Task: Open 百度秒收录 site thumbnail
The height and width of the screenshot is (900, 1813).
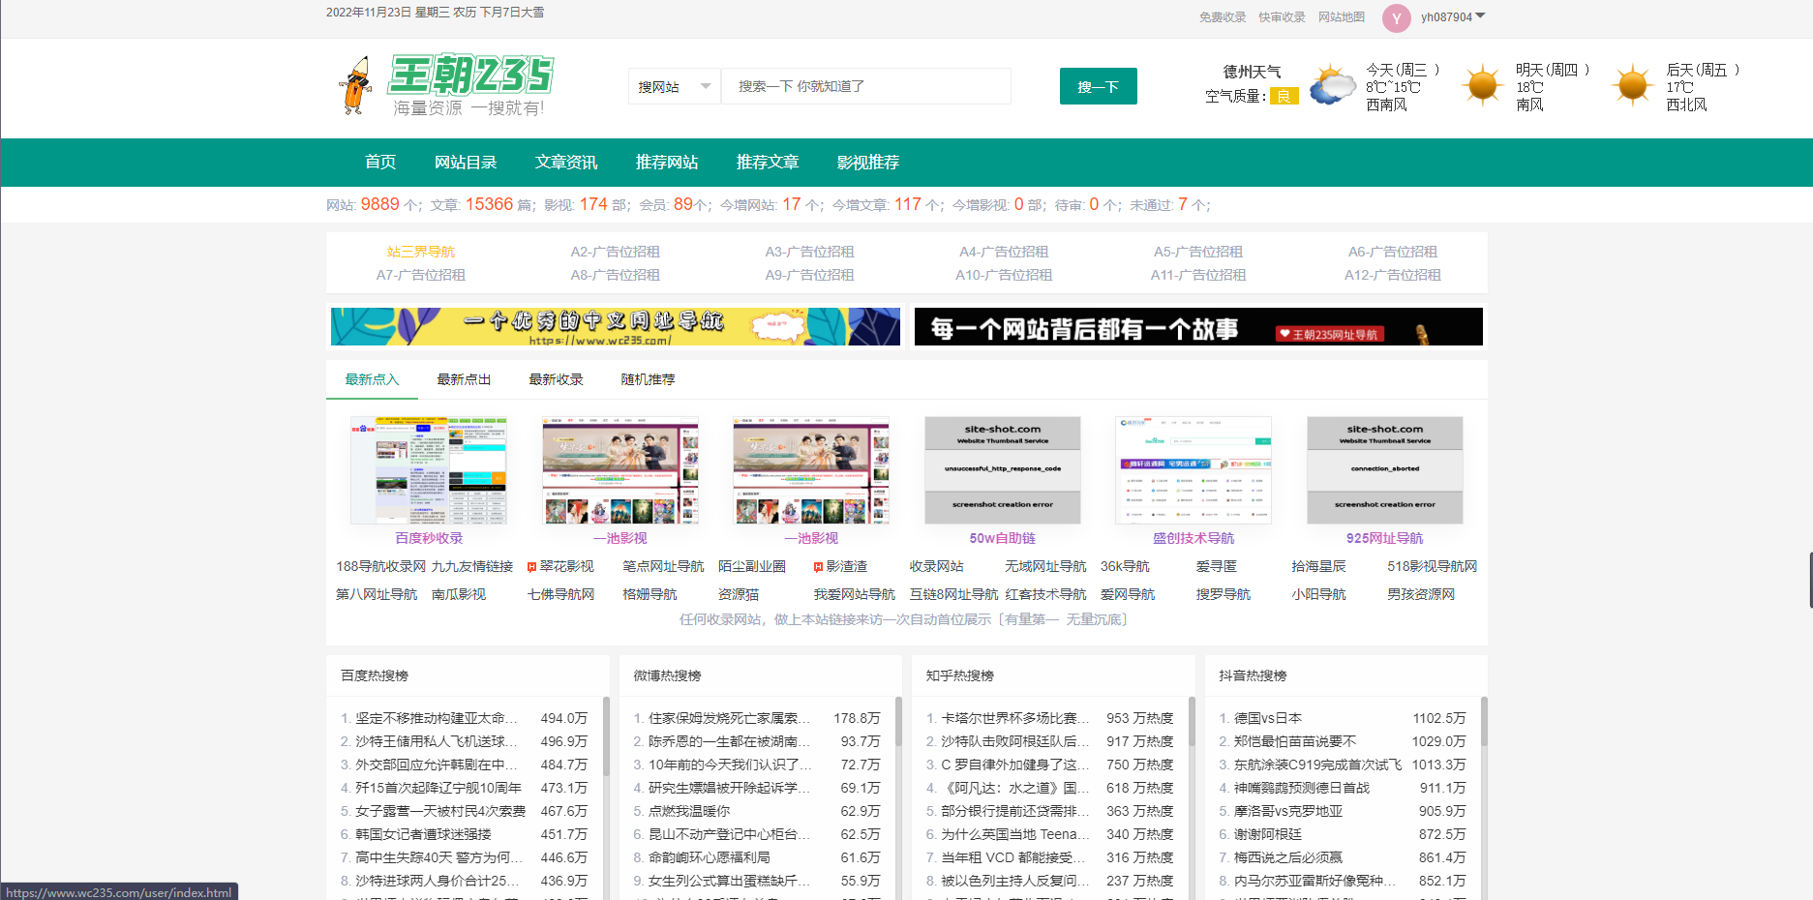Action: point(429,470)
